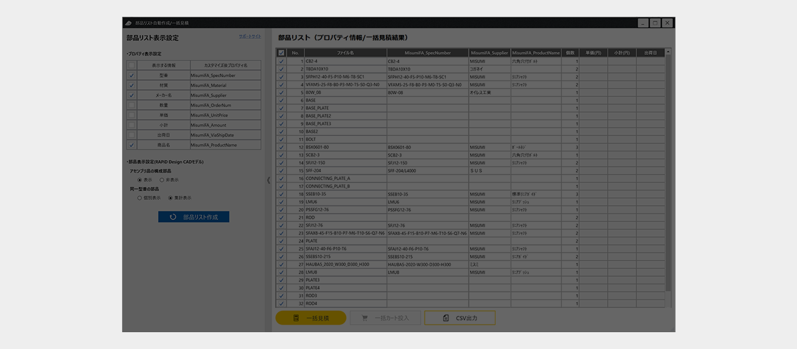The height and width of the screenshot is (349, 797).
Task: Edit the MisumiFA_Material property name field
Action: [225, 85]
